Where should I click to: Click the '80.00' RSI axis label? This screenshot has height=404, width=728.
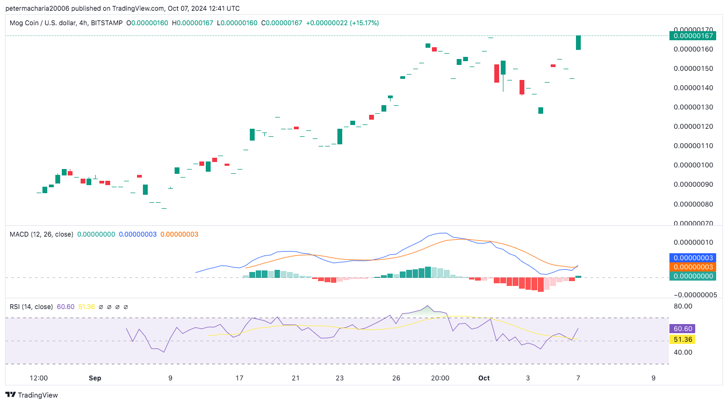tap(683, 306)
